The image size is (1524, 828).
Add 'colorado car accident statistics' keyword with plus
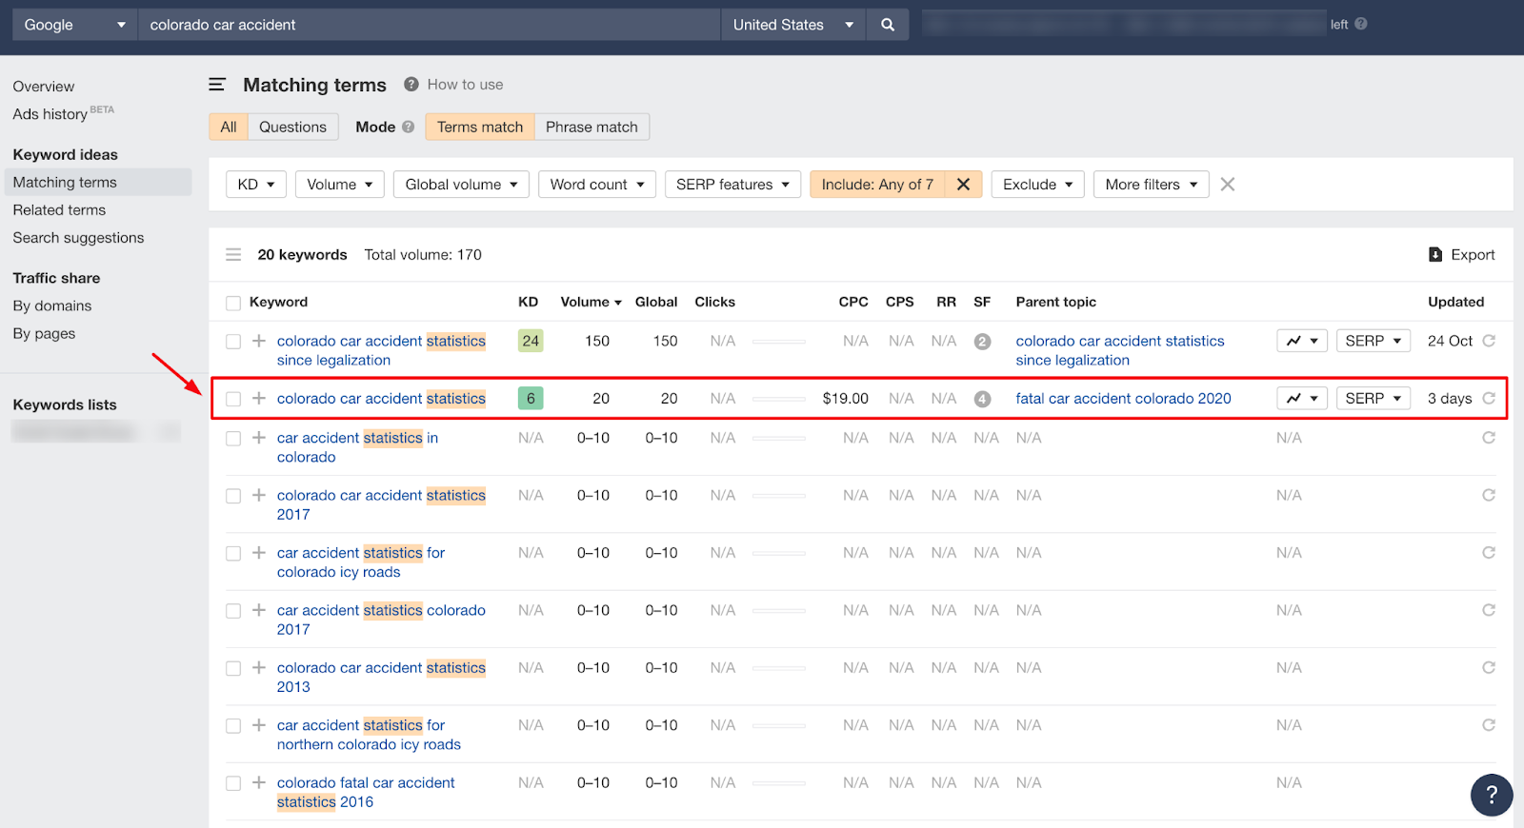pos(259,398)
